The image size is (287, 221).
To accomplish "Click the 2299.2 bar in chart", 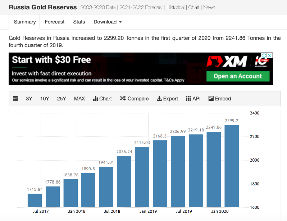I will (232, 166).
